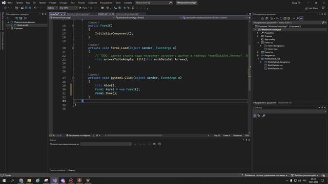Toggle word wrap icon in Output toolbar
Screen dimensions: 328x184
(154, 144)
